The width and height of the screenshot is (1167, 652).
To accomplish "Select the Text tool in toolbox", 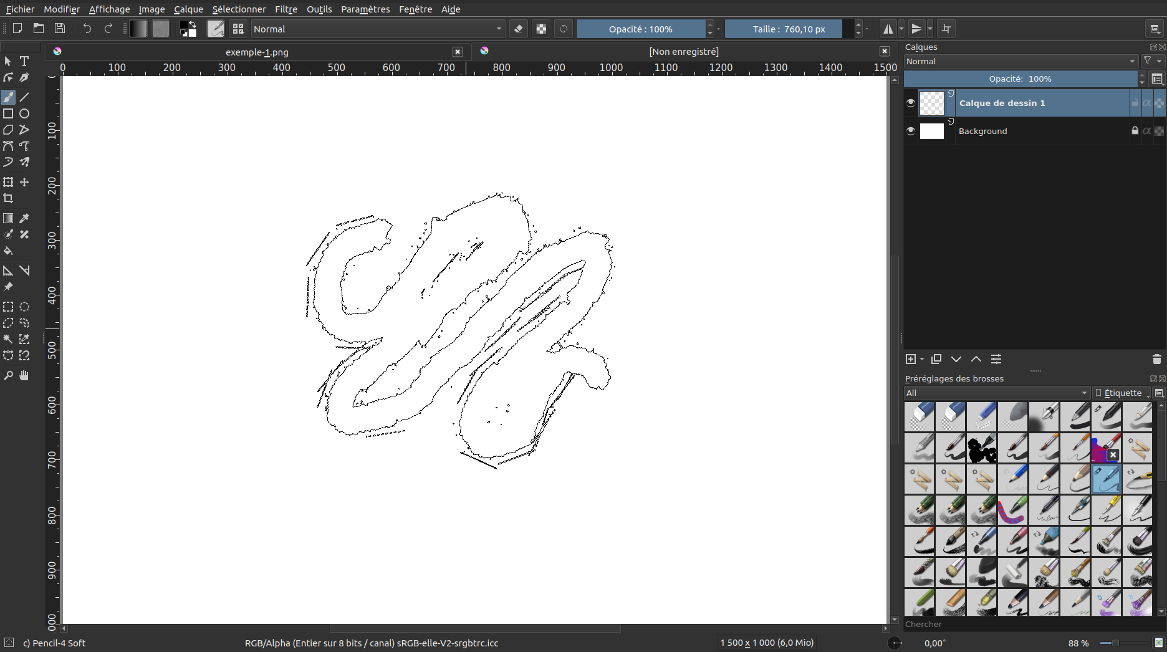I will [24, 61].
